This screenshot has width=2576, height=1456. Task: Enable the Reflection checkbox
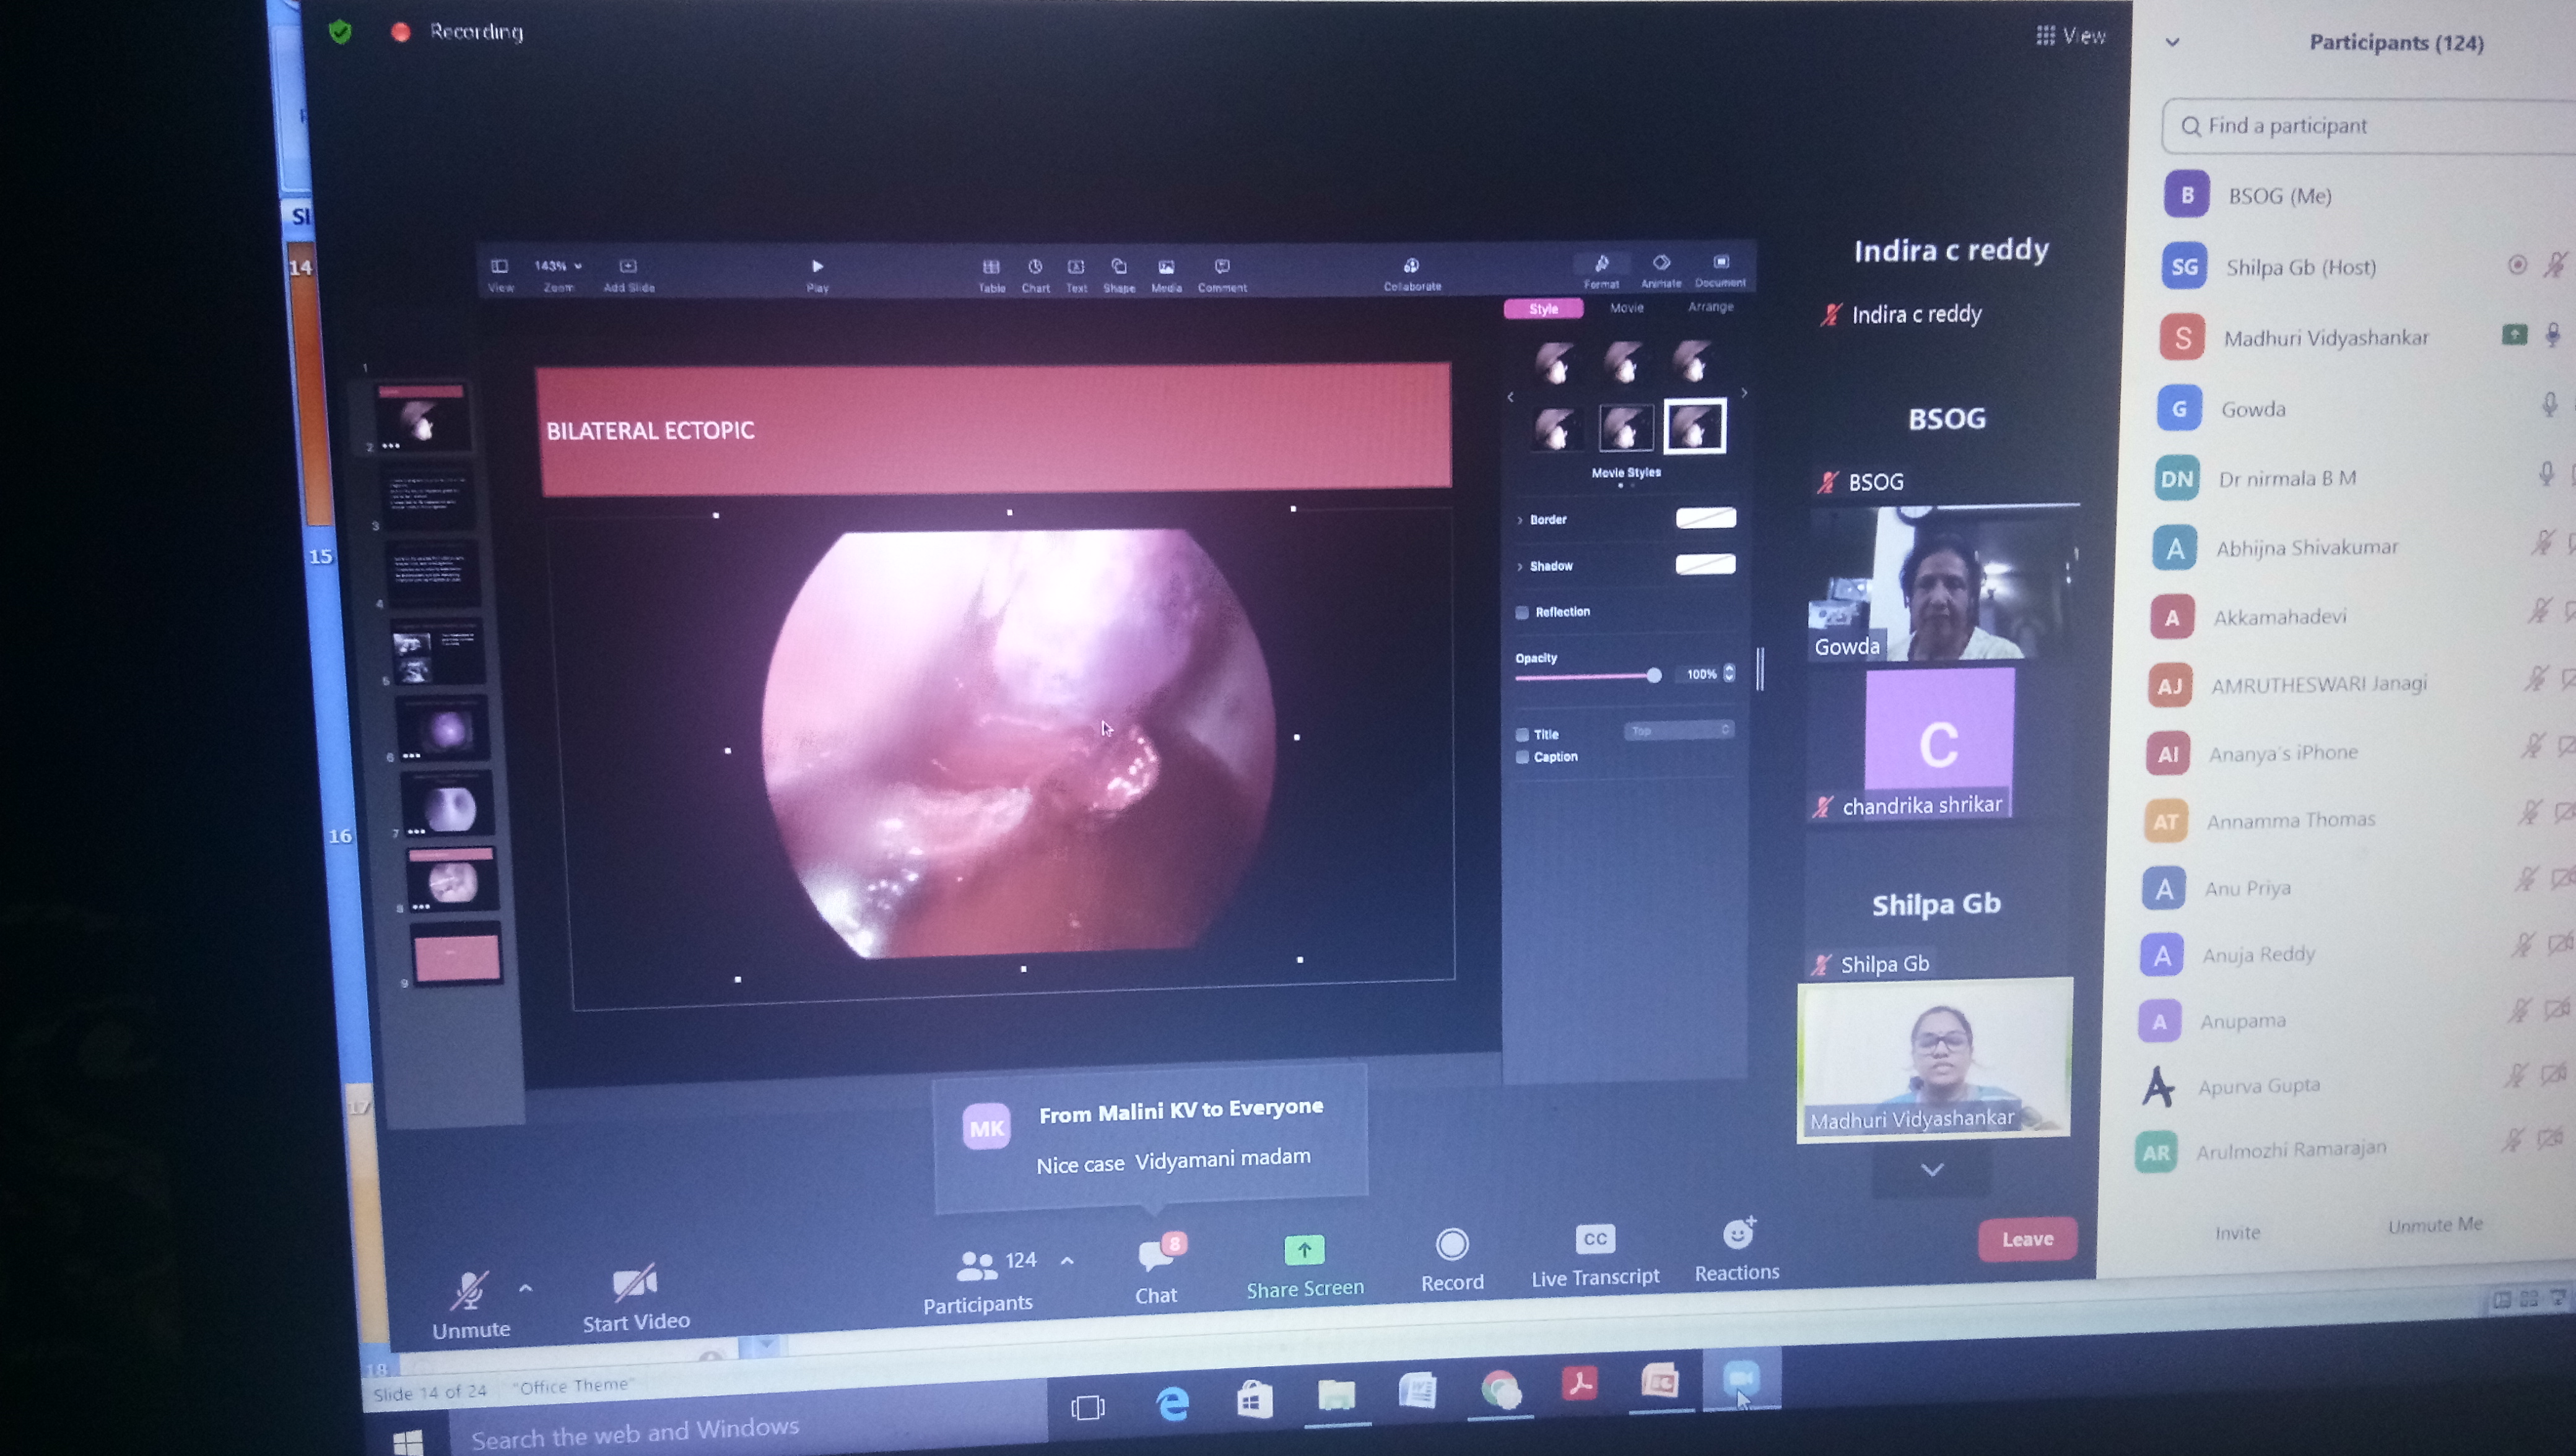[x=1522, y=612]
